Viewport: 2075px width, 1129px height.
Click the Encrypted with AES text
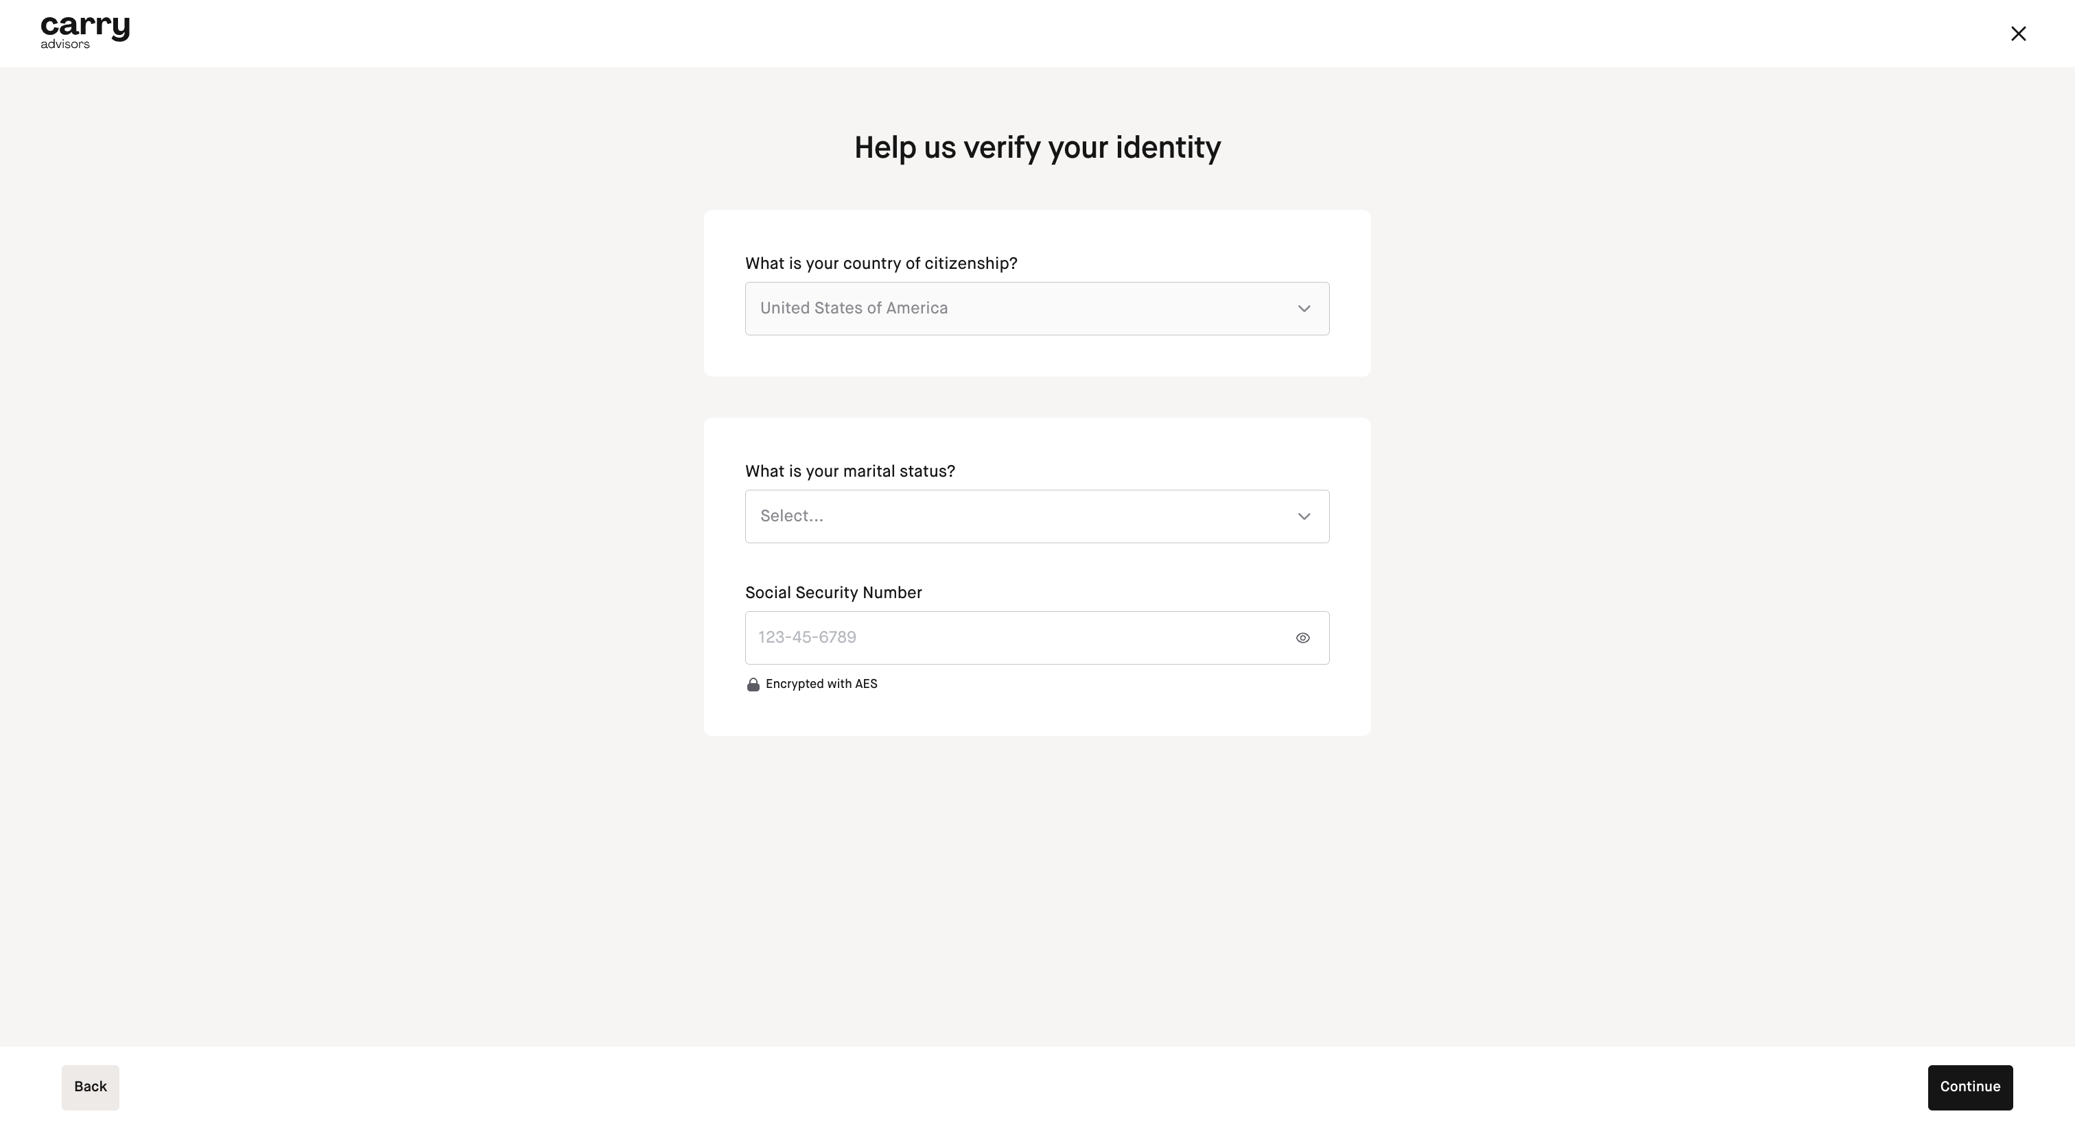click(821, 685)
